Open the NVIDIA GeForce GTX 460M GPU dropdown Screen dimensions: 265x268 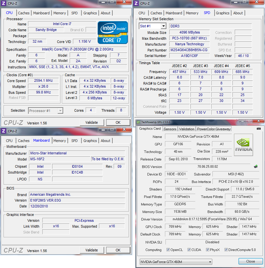(x=176, y=262)
